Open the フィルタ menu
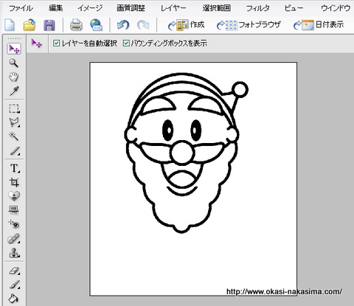 click(258, 8)
